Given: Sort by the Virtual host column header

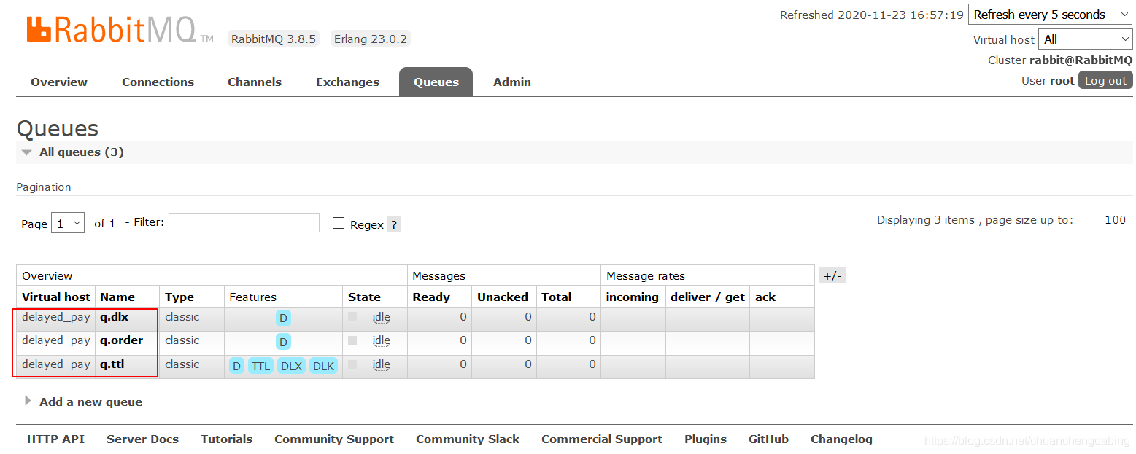Looking at the screenshot, I should pos(56,297).
